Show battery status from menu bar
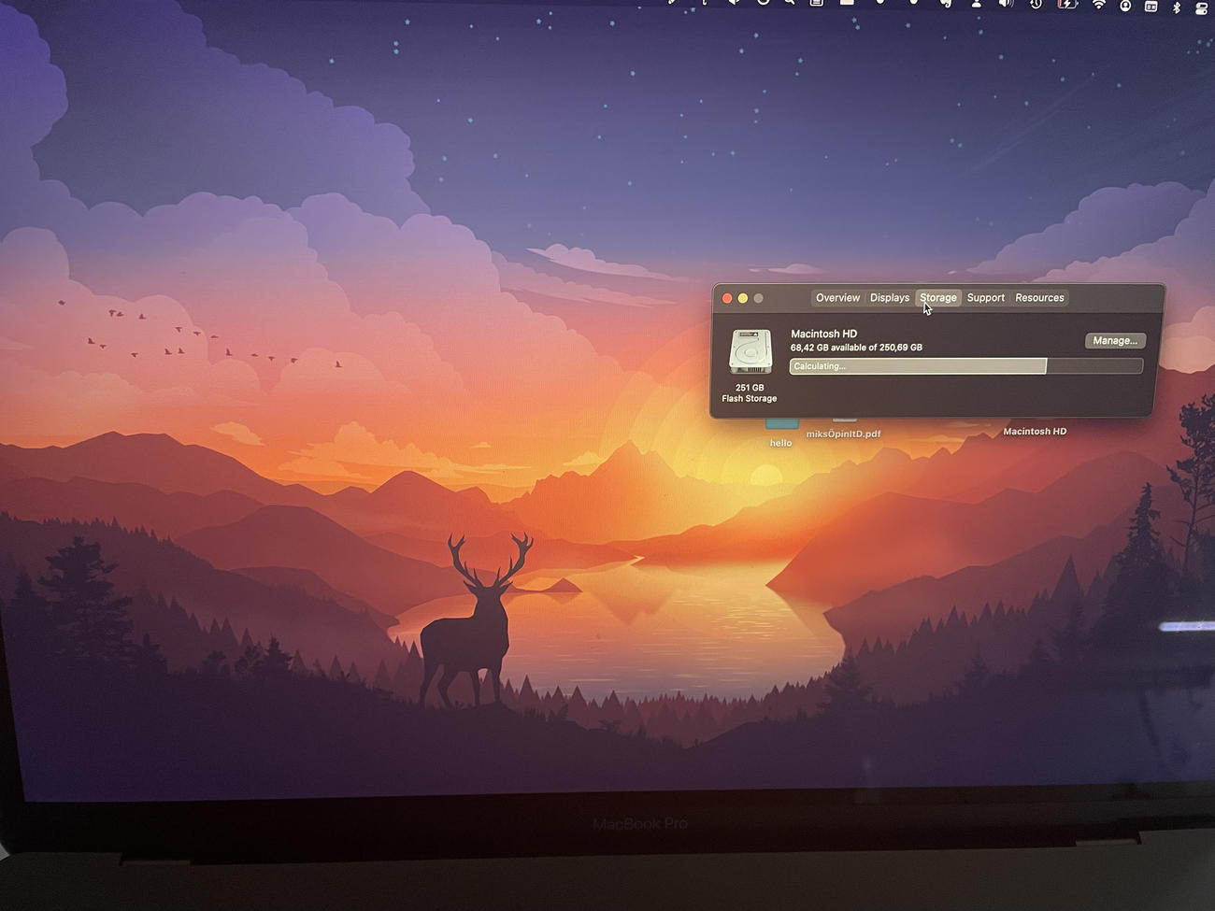This screenshot has width=1215, height=911. pyautogui.click(x=1066, y=5)
